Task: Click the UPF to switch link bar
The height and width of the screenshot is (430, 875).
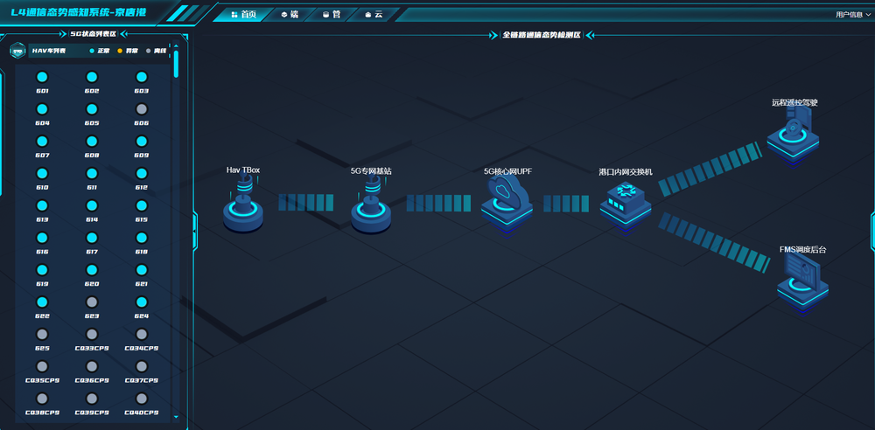Action: [566, 204]
